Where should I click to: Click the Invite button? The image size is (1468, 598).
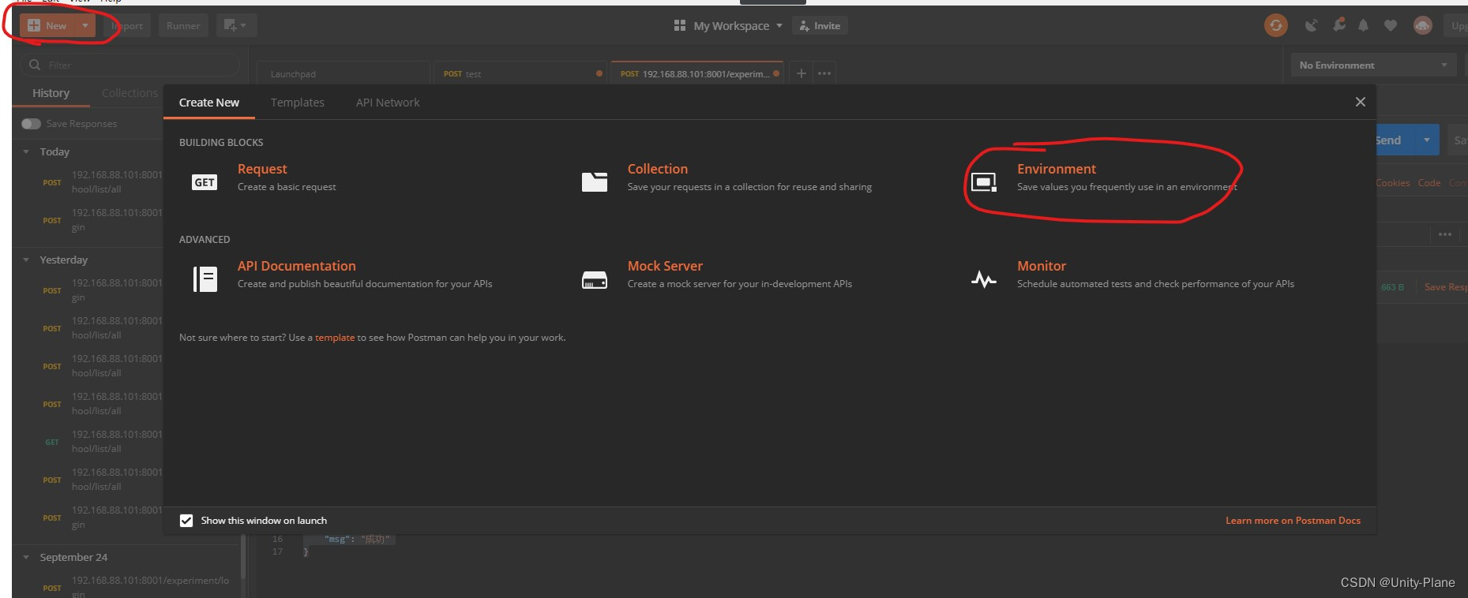pos(820,26)
